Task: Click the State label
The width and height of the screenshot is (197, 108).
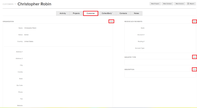Action: point(21,79)
